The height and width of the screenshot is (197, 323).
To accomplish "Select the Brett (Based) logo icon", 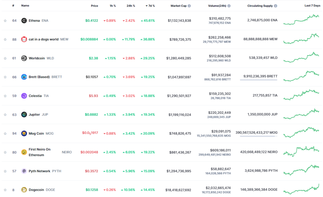I will point(24,77).
